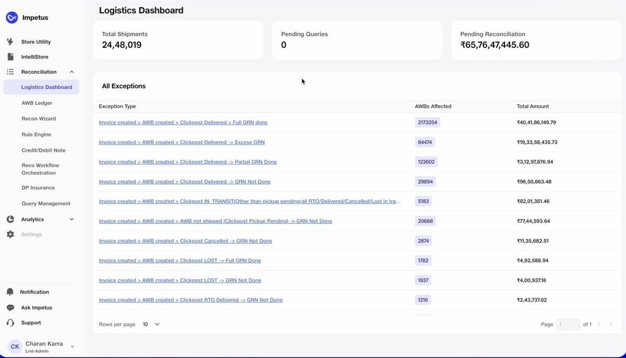Click the 1782 AWBs badge
The width and height of the screenshot is (626, 358).
(423, 260)
